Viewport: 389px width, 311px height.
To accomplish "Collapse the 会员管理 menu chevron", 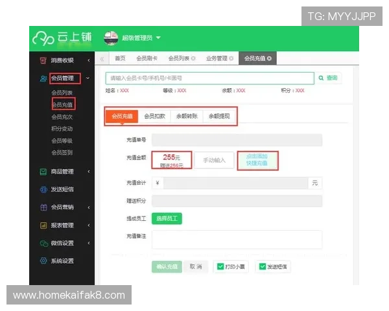I will coord(88,78).
